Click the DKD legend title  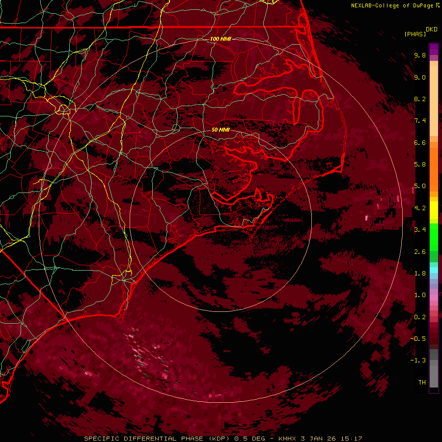432,29
